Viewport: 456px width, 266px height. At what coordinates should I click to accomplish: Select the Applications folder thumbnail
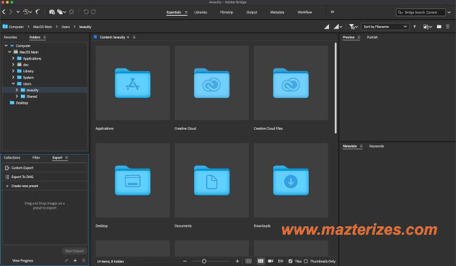133,83
